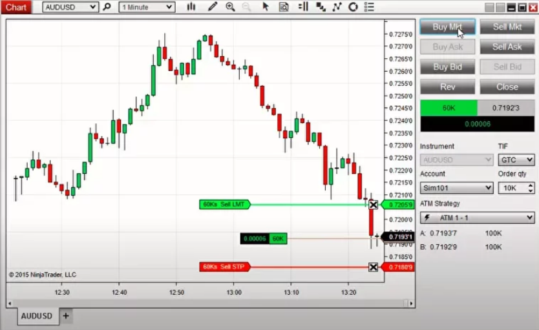The image size is (539, 330).
Task: Toggle the Chart Trader panel icon
Action: click(x=304, y=7)
